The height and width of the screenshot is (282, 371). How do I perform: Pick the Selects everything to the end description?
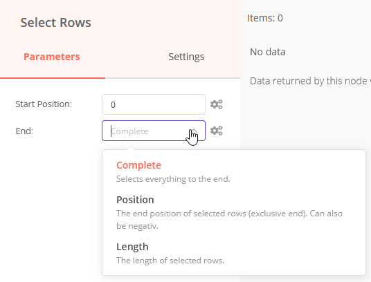pyautogui.click(x=173, y=179)
